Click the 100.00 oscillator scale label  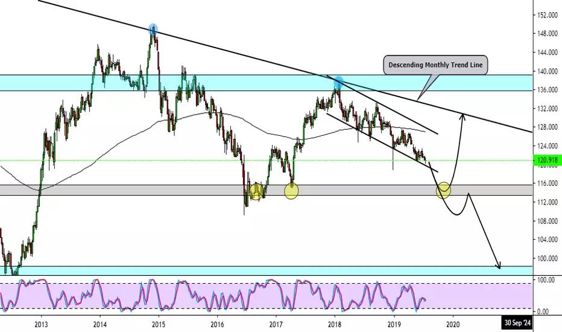pos(546,279)
